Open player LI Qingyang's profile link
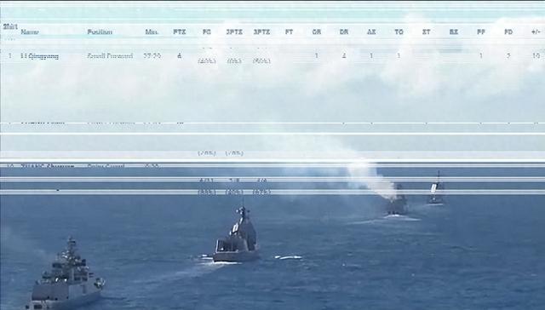This screenshot has height=310, width=545. click(x=40, y=56)
